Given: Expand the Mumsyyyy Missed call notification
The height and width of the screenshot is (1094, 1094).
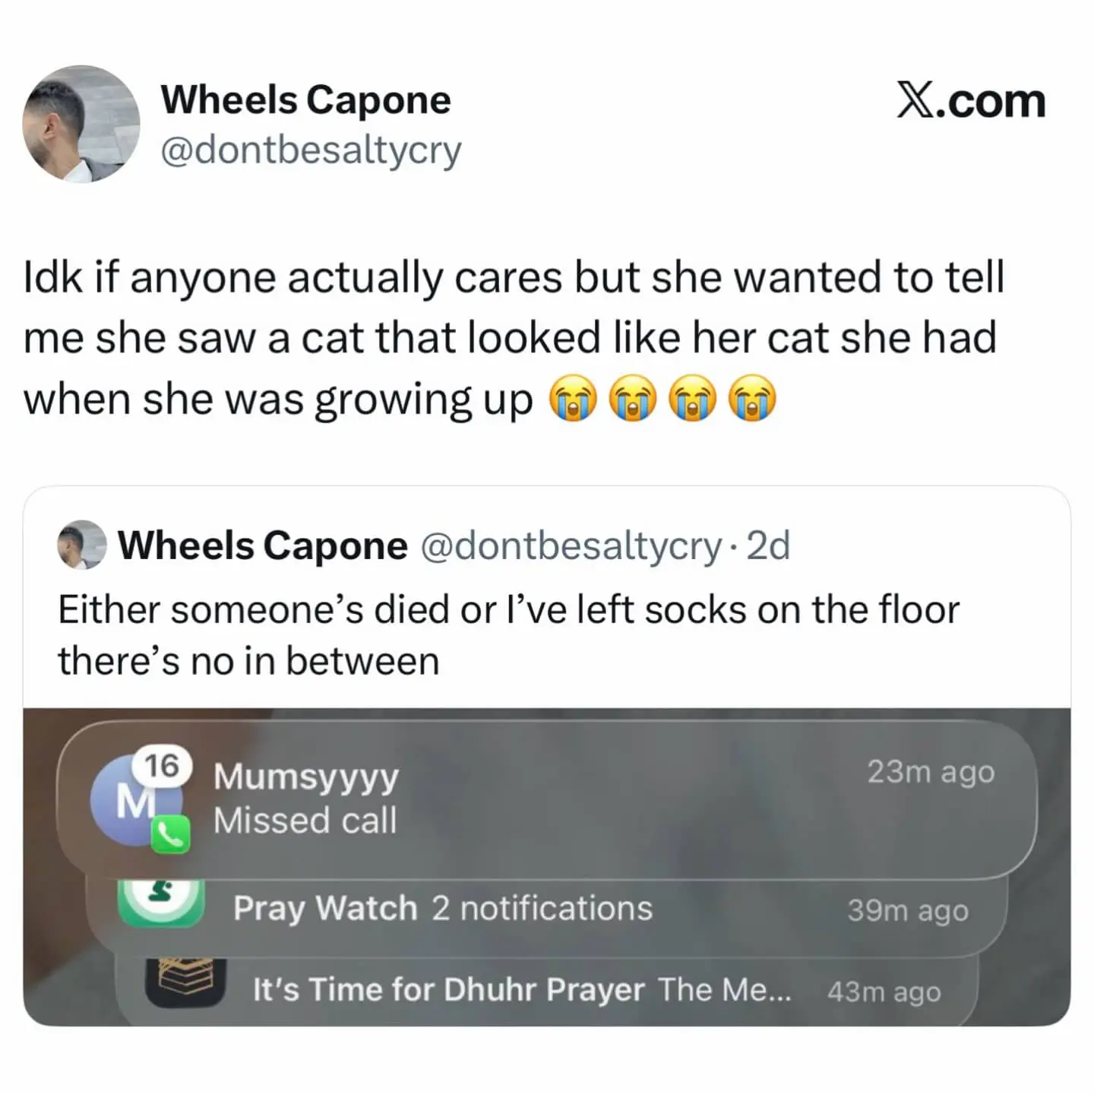Looking at the screenshot, I should coord(547,798).
